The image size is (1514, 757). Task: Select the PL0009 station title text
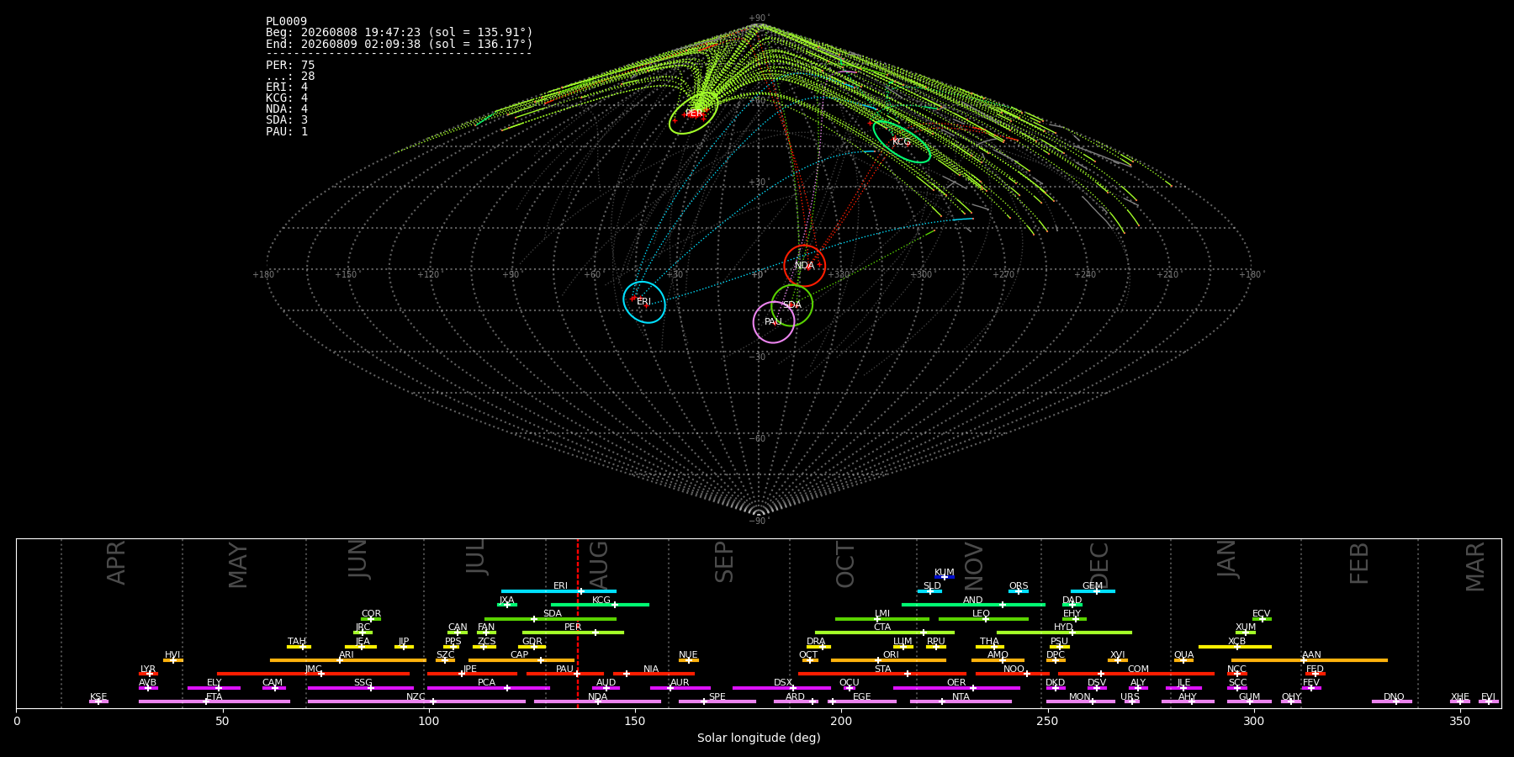(287, 22)
